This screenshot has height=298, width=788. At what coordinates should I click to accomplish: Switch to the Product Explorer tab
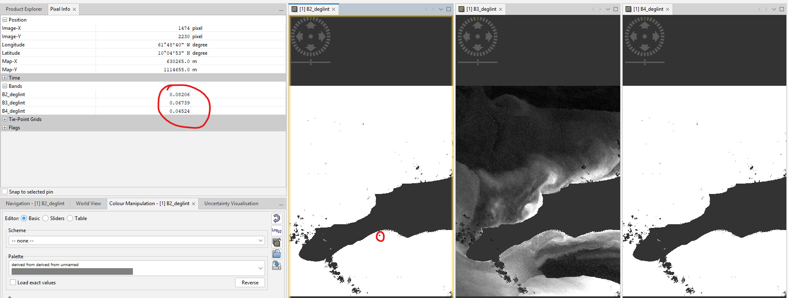pyautogui.click(x=24, y=9)
